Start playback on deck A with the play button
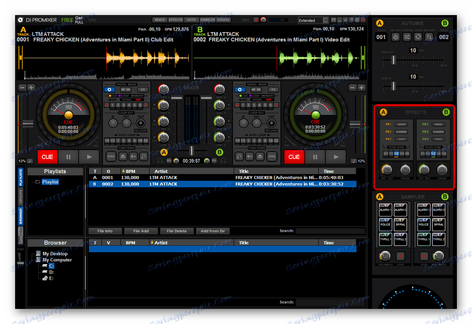472x324 pixels. (89, 157)
